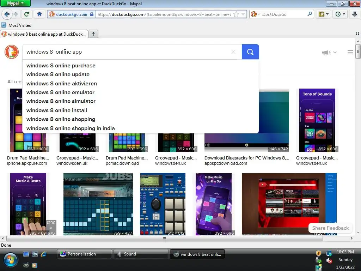Screen dimensions: 361x271
Task: Launch Mypal from the Quick Launch raccoon icon
Action: coord(26,265)
